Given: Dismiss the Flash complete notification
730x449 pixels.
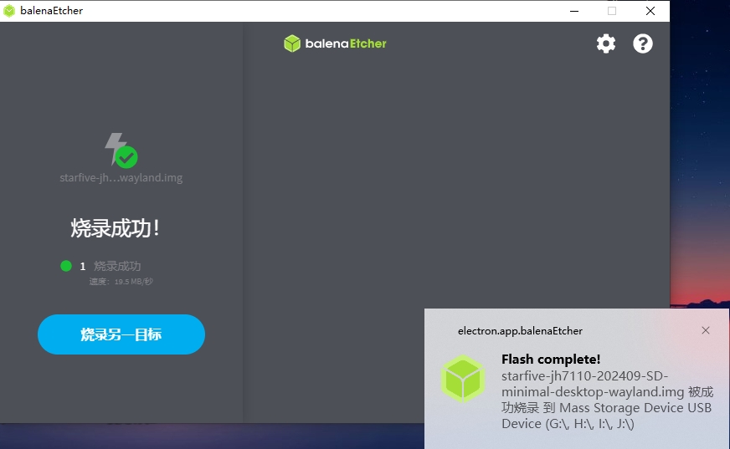Looking at the screenshot, I should 706,330.
